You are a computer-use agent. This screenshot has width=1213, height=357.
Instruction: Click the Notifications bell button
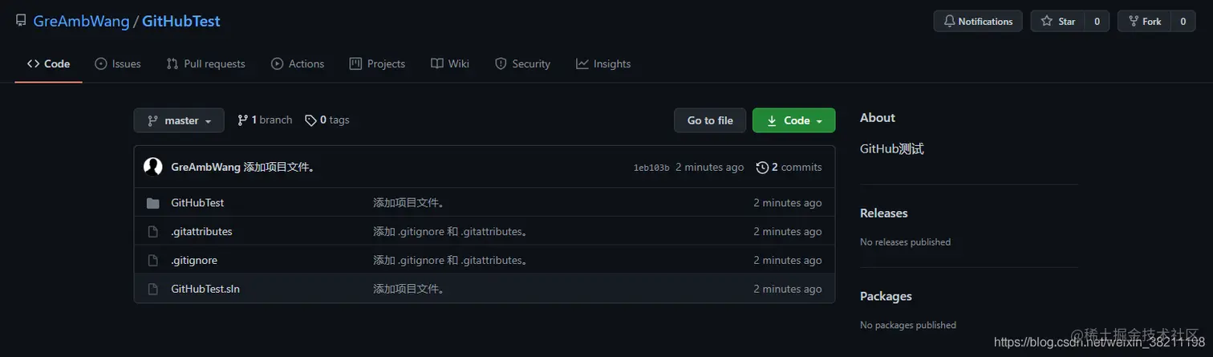978,22
